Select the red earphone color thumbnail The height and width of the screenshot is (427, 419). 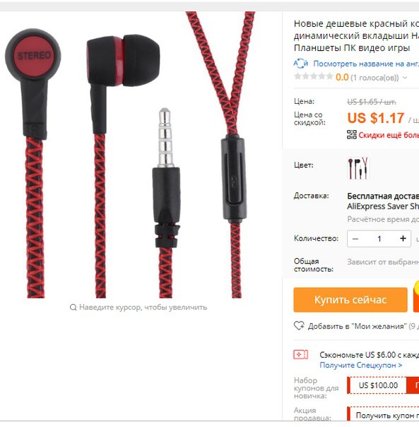(x=358, y=168)
